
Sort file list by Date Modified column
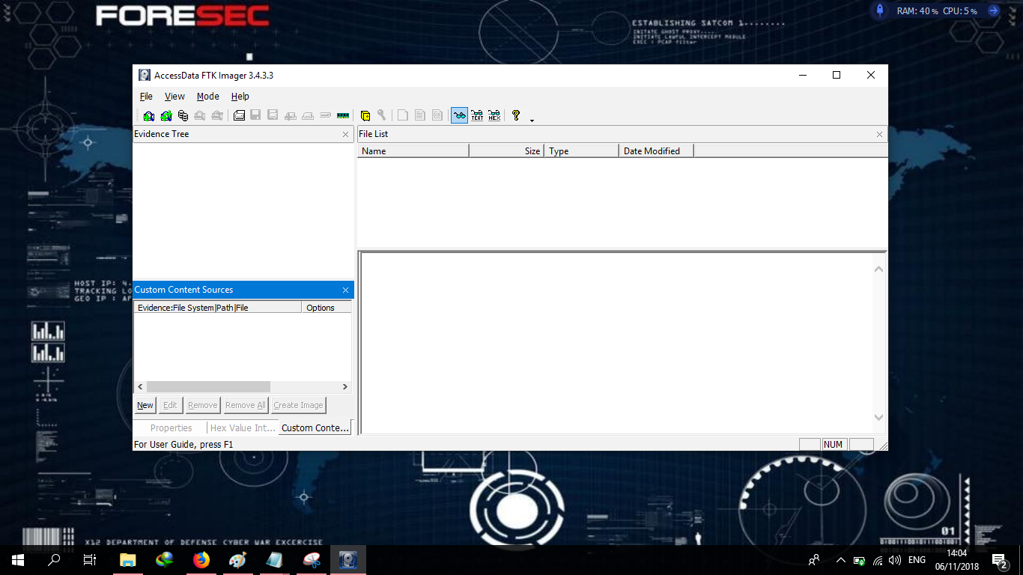(x=656, y=151)
